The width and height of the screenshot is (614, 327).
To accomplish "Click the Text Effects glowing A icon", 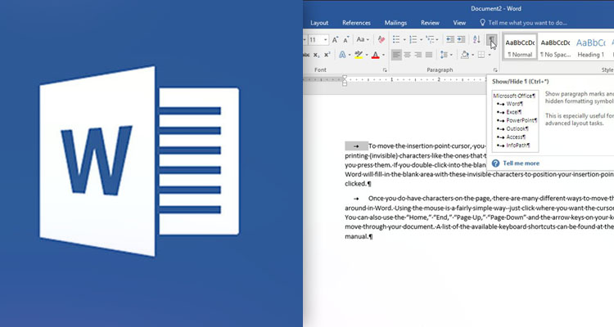I will tap(342, 55).
